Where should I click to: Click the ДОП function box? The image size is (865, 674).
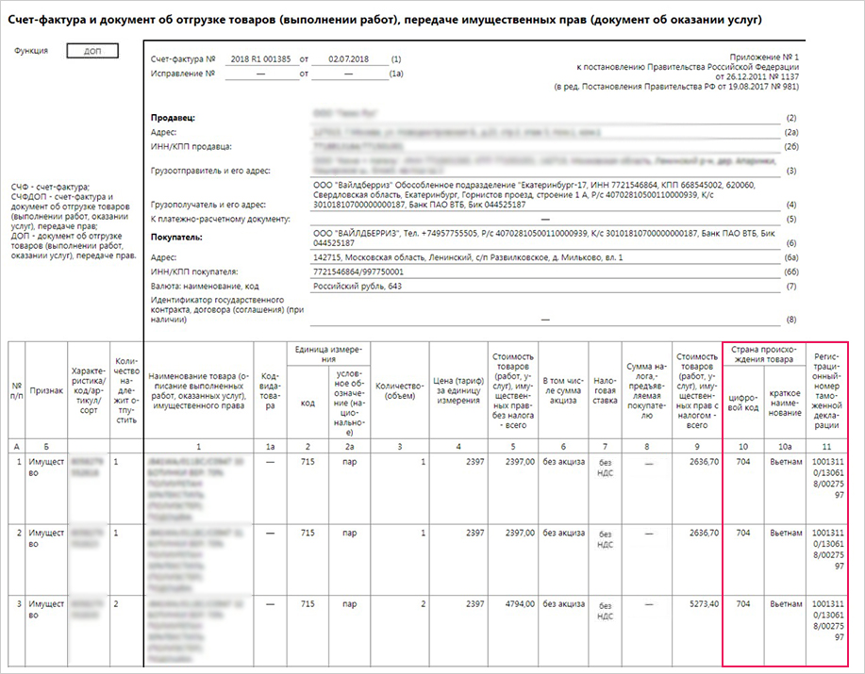click(x=91, y=51)
